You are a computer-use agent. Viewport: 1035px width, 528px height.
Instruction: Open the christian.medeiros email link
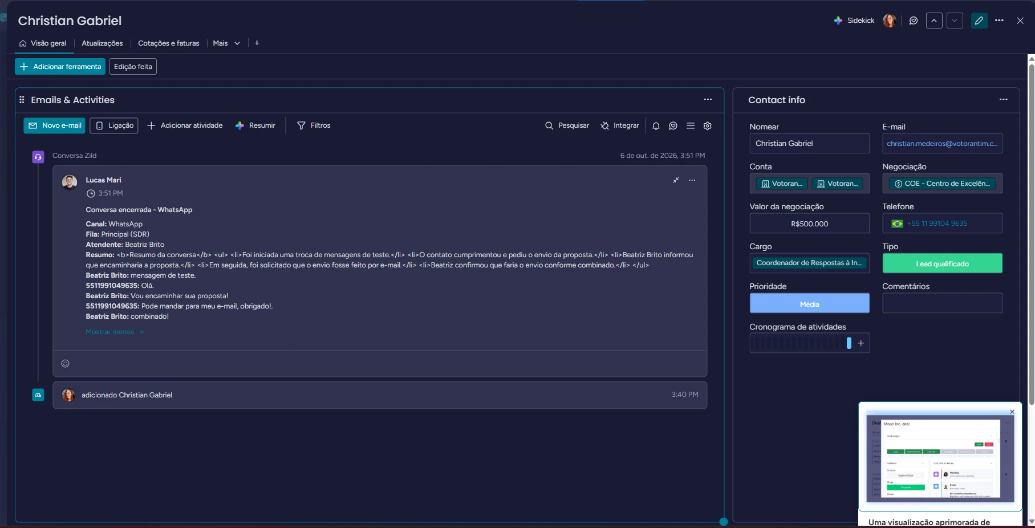click(x=942, y=144)
